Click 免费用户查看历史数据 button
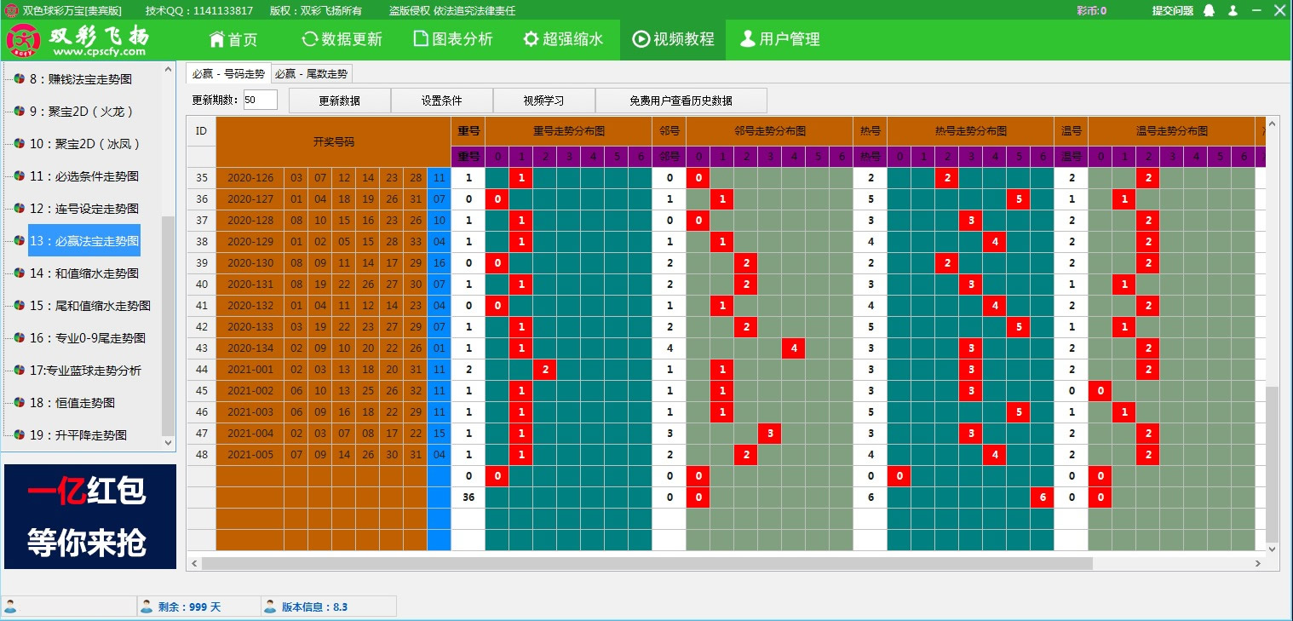Viewport: 1293px width, 621px height. [681, 101]
